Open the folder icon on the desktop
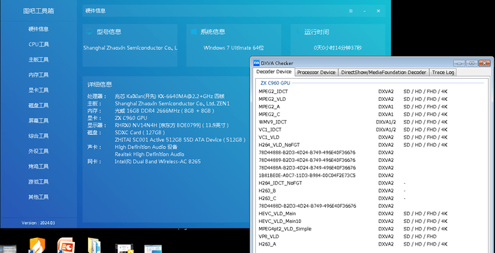The width and height of the screenshot is (495, 253). [95, 245]
